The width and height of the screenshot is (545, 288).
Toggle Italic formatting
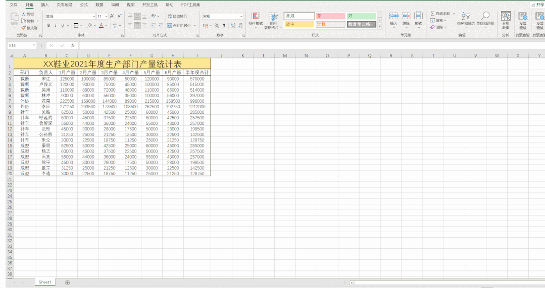56,25
